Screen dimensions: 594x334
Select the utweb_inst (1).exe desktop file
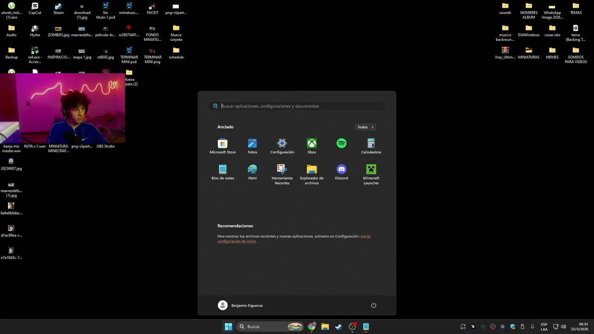click(12, 11)
